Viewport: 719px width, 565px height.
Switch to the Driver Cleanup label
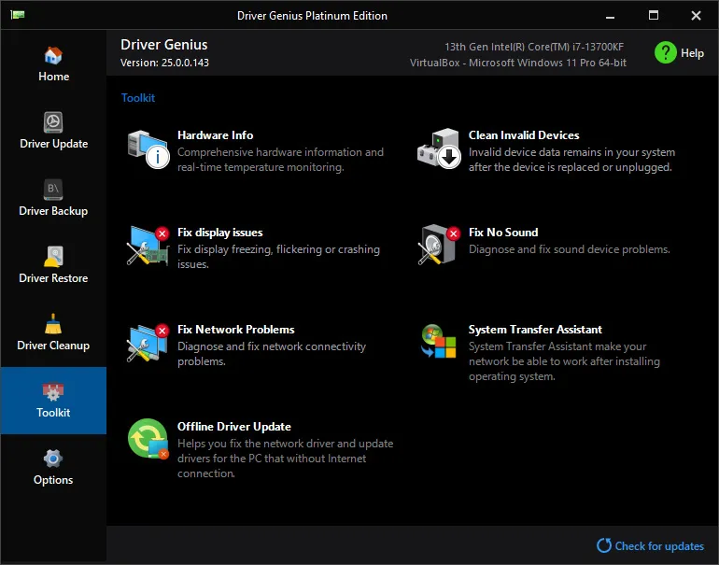(x=53, y=346)
